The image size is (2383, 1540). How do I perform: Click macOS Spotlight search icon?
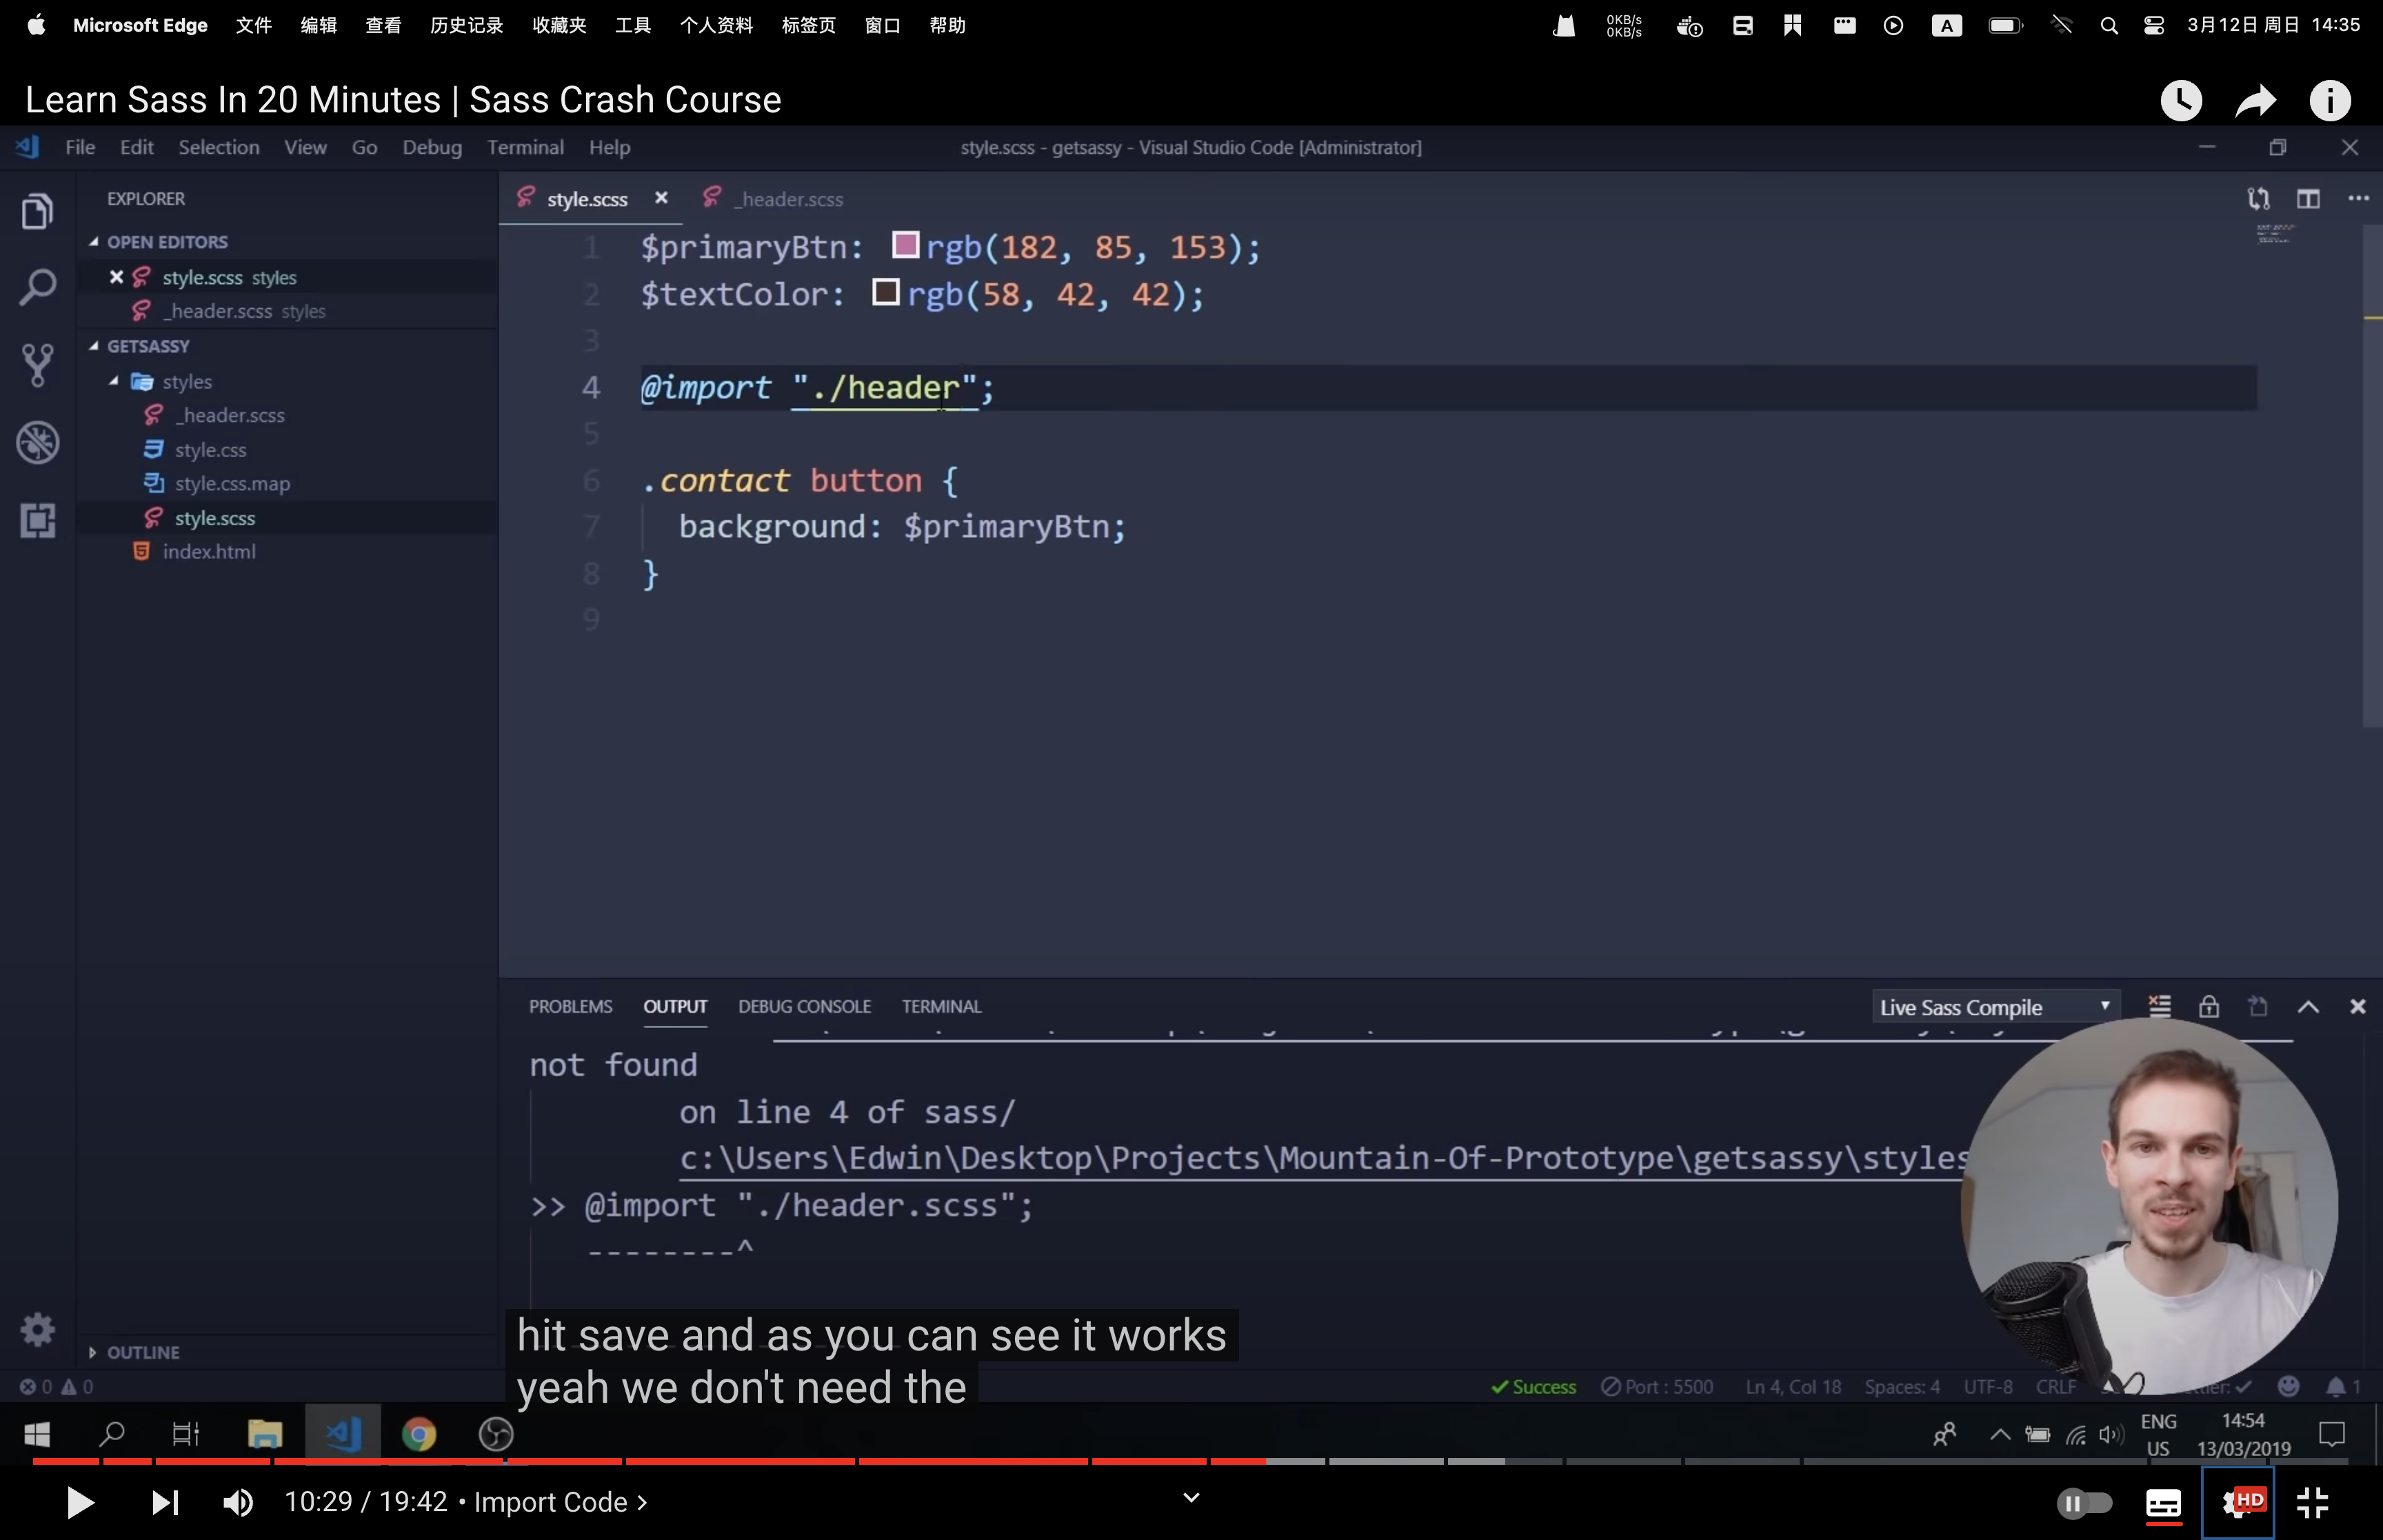pyautogui.click(x=2109, y=25)
